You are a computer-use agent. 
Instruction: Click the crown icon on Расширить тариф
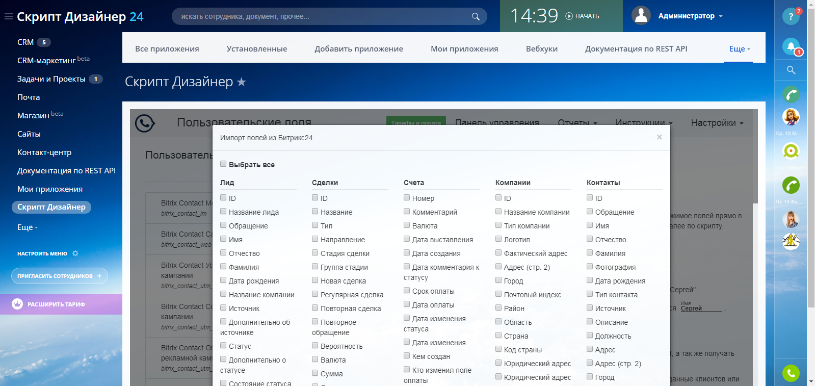coord(17,304)
